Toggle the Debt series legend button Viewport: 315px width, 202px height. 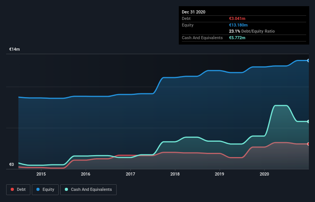pyautogui.click(x=18, y=190)
